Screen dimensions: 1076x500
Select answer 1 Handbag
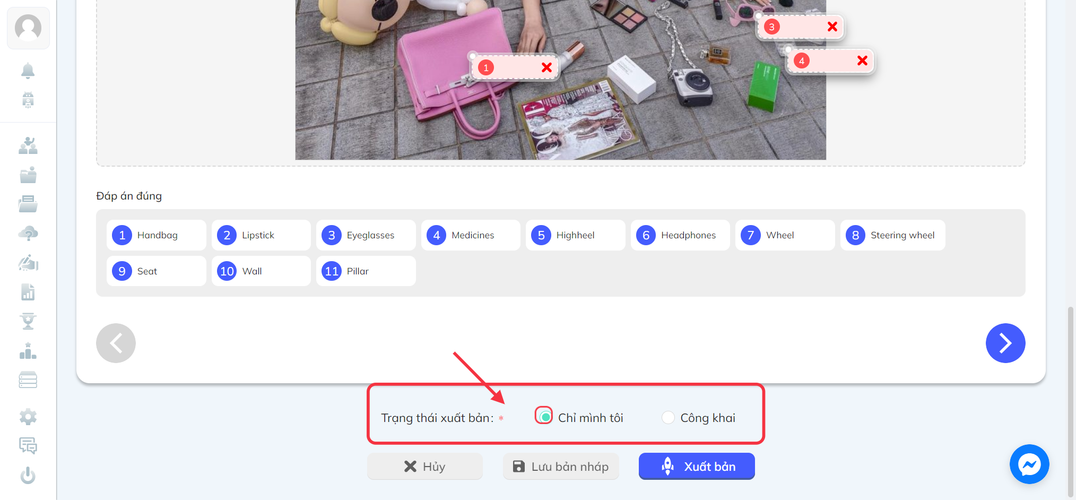tap(157, 235)
